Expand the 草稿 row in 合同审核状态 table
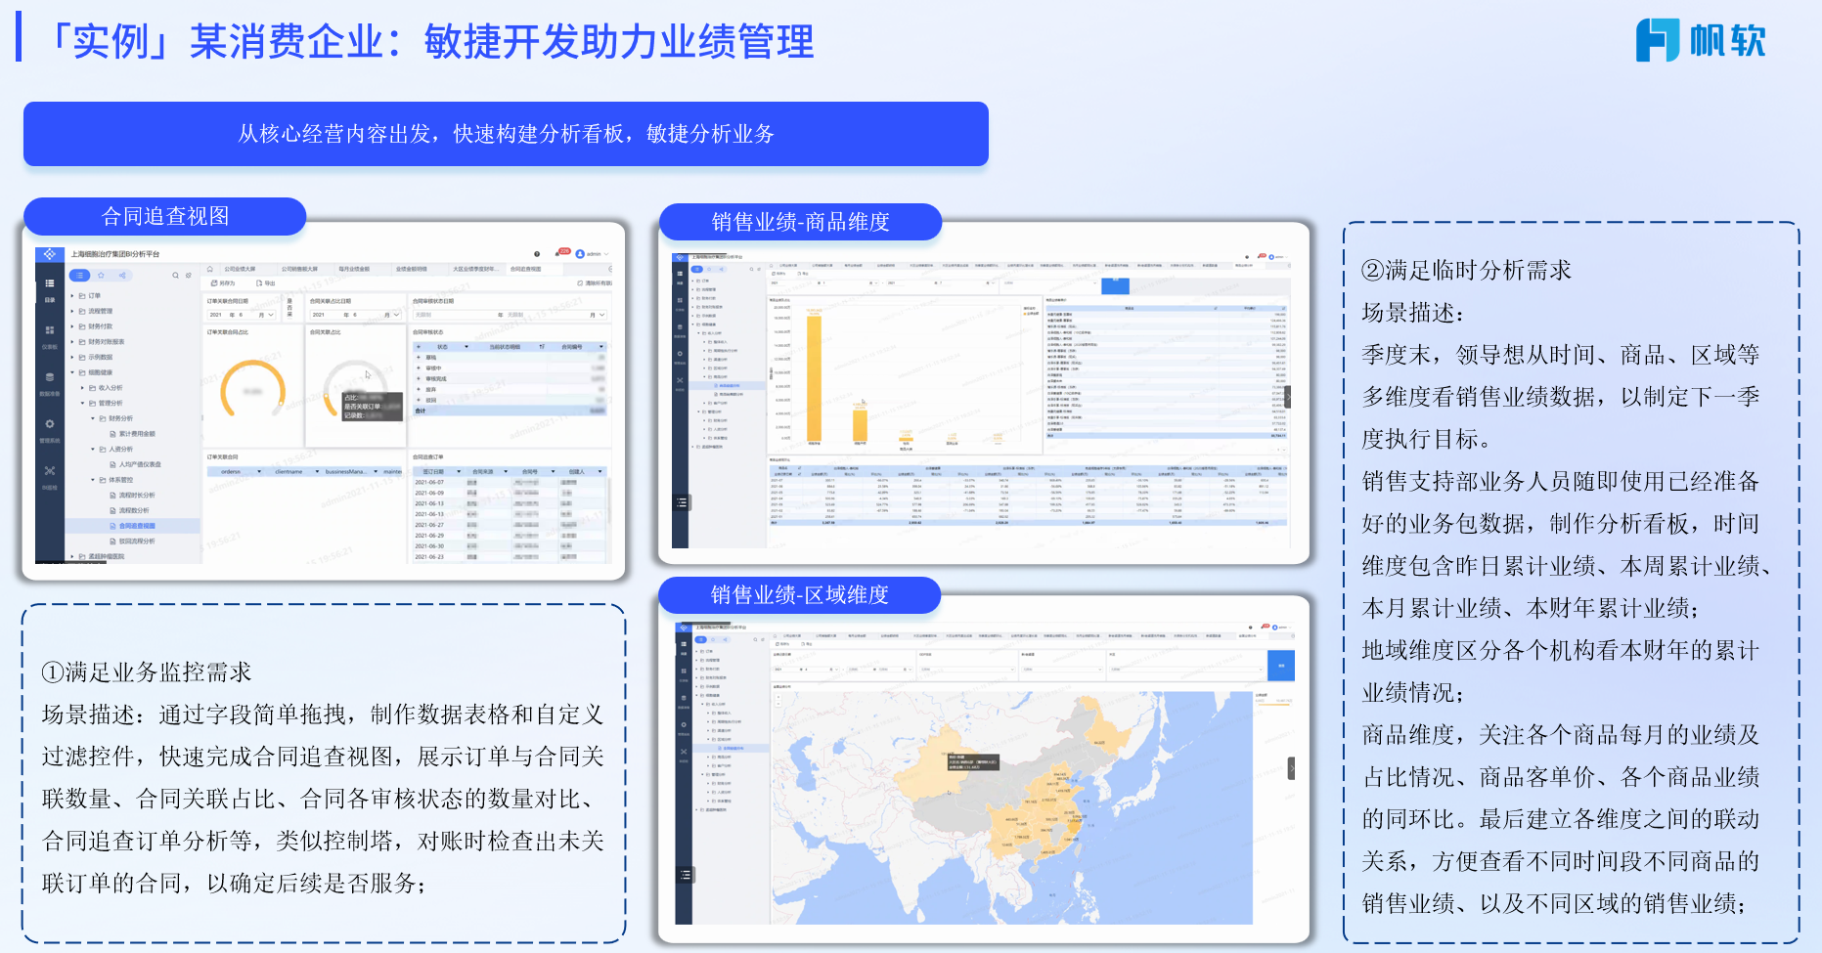 tap(420, 358)
